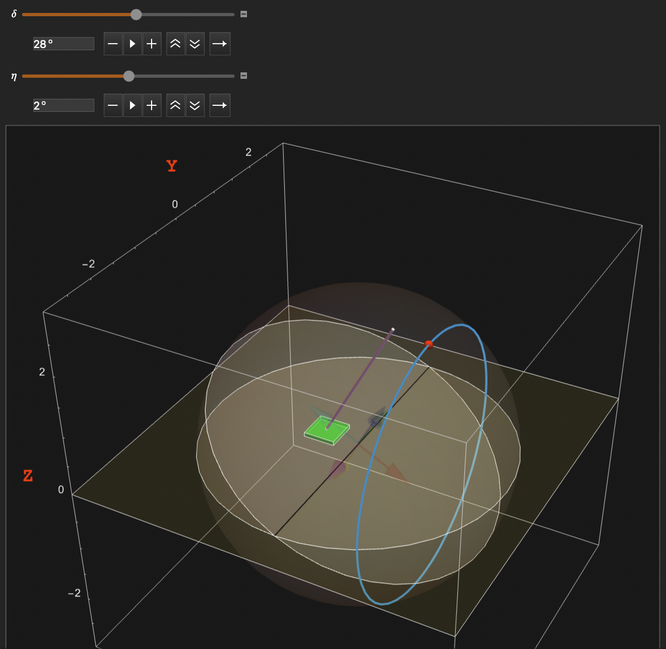The width and height of the screenshot is (666, 649).
Task: Slow down the η animation
Action: 195,105
